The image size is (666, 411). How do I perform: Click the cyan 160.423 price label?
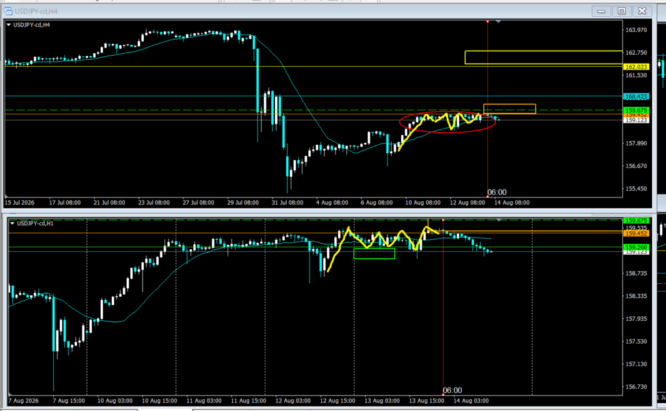[x=636, y=97]
